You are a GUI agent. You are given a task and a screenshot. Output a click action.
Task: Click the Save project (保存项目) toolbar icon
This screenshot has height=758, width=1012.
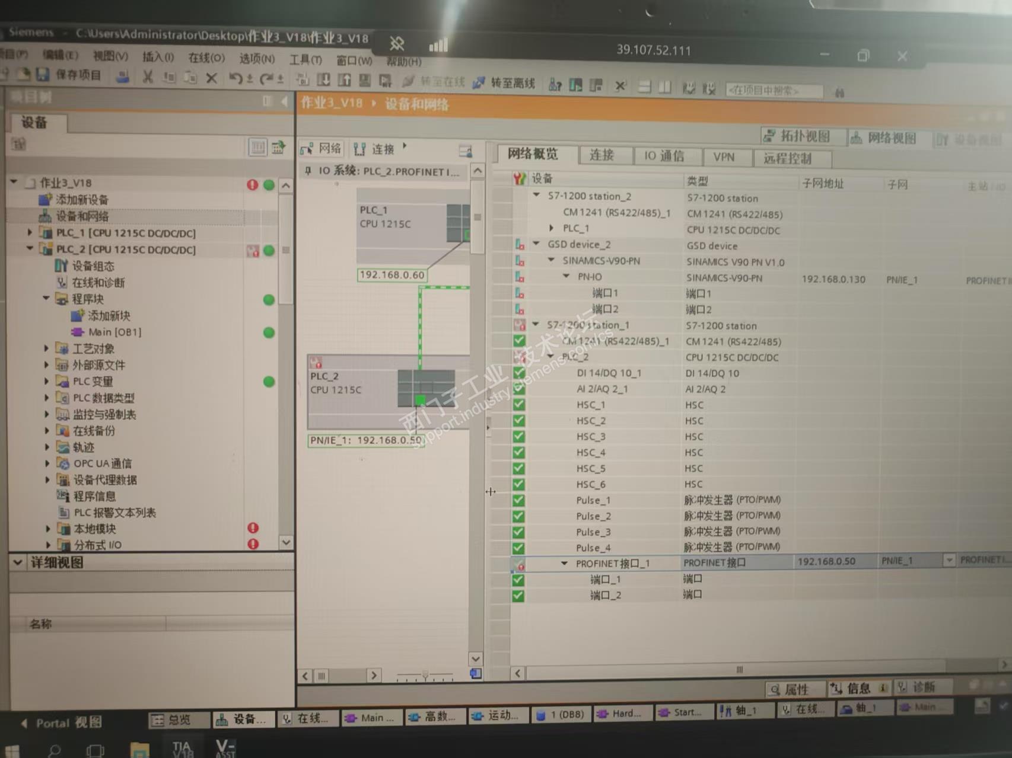point(42,75)
